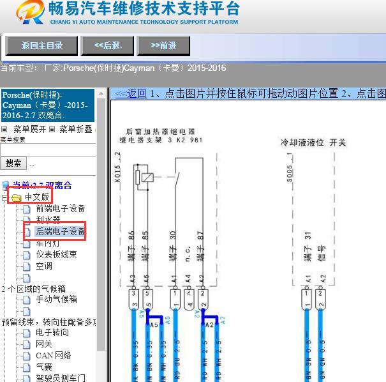Image resolution: width=386 pixels, height=382 pixels.
Task: Click the 菜单折叠 list icon
Action: tap(52, 130)
